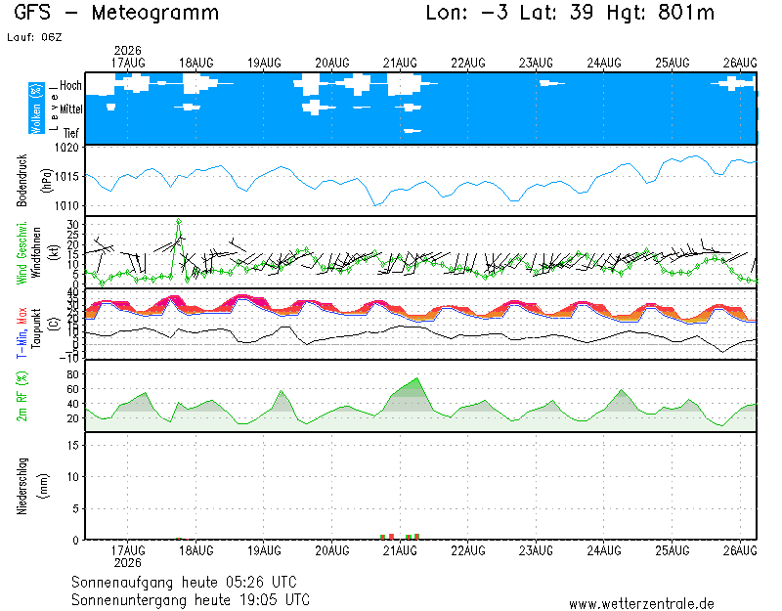Image resolution: width=782 pixels, height=611 pixels.
Task: Click the top axis '24AUG' date label
Action: point(604,64)
